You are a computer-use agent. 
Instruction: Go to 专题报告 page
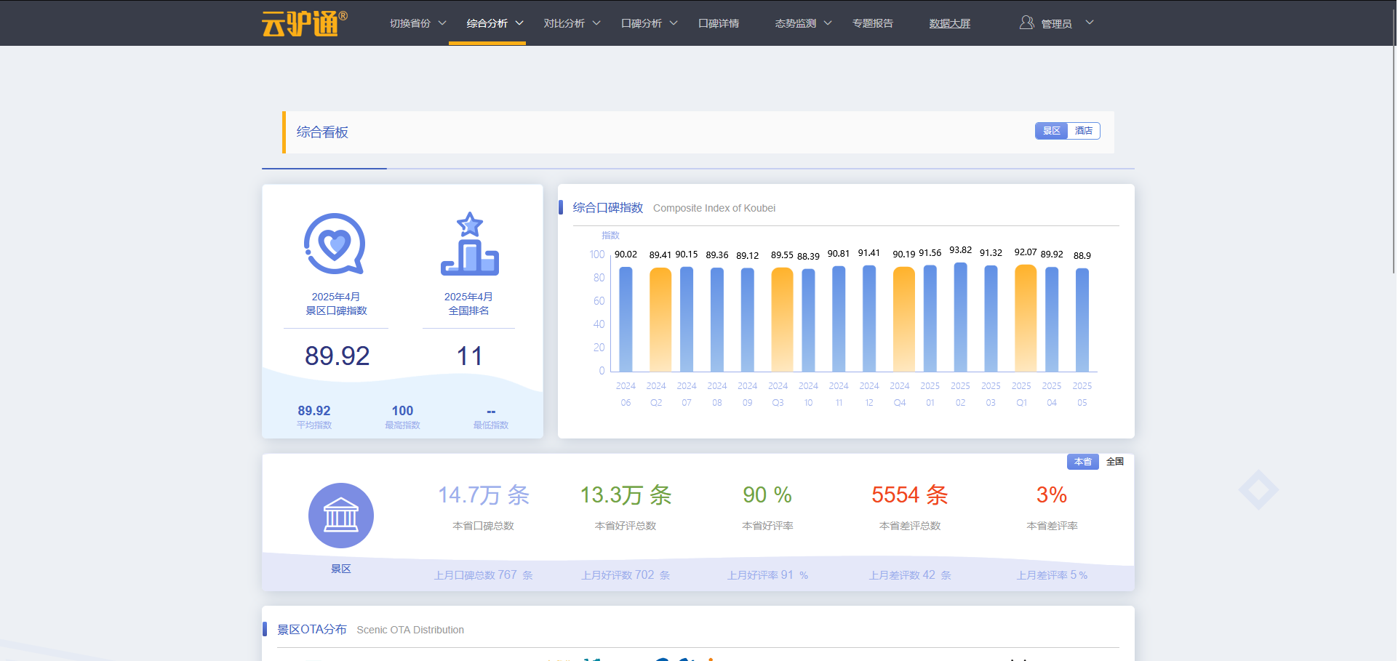[873, 23]
